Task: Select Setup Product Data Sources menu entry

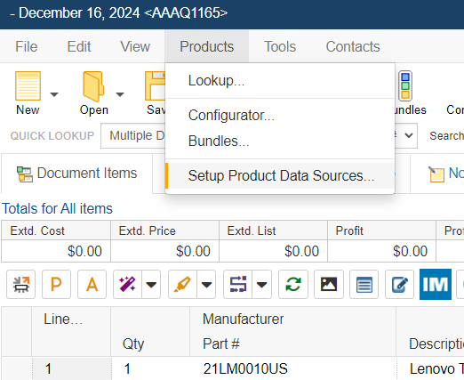Action: coord(280,175)
